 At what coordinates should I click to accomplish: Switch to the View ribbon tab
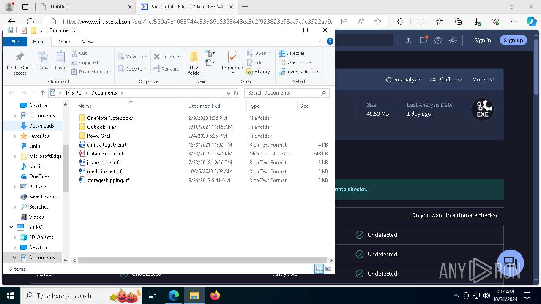(x=87, y=42)
